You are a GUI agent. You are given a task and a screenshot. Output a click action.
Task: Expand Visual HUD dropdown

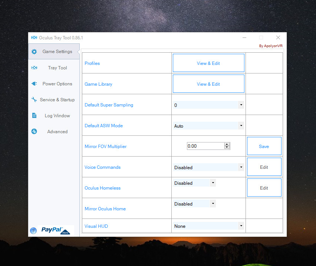tap(241, 226)
